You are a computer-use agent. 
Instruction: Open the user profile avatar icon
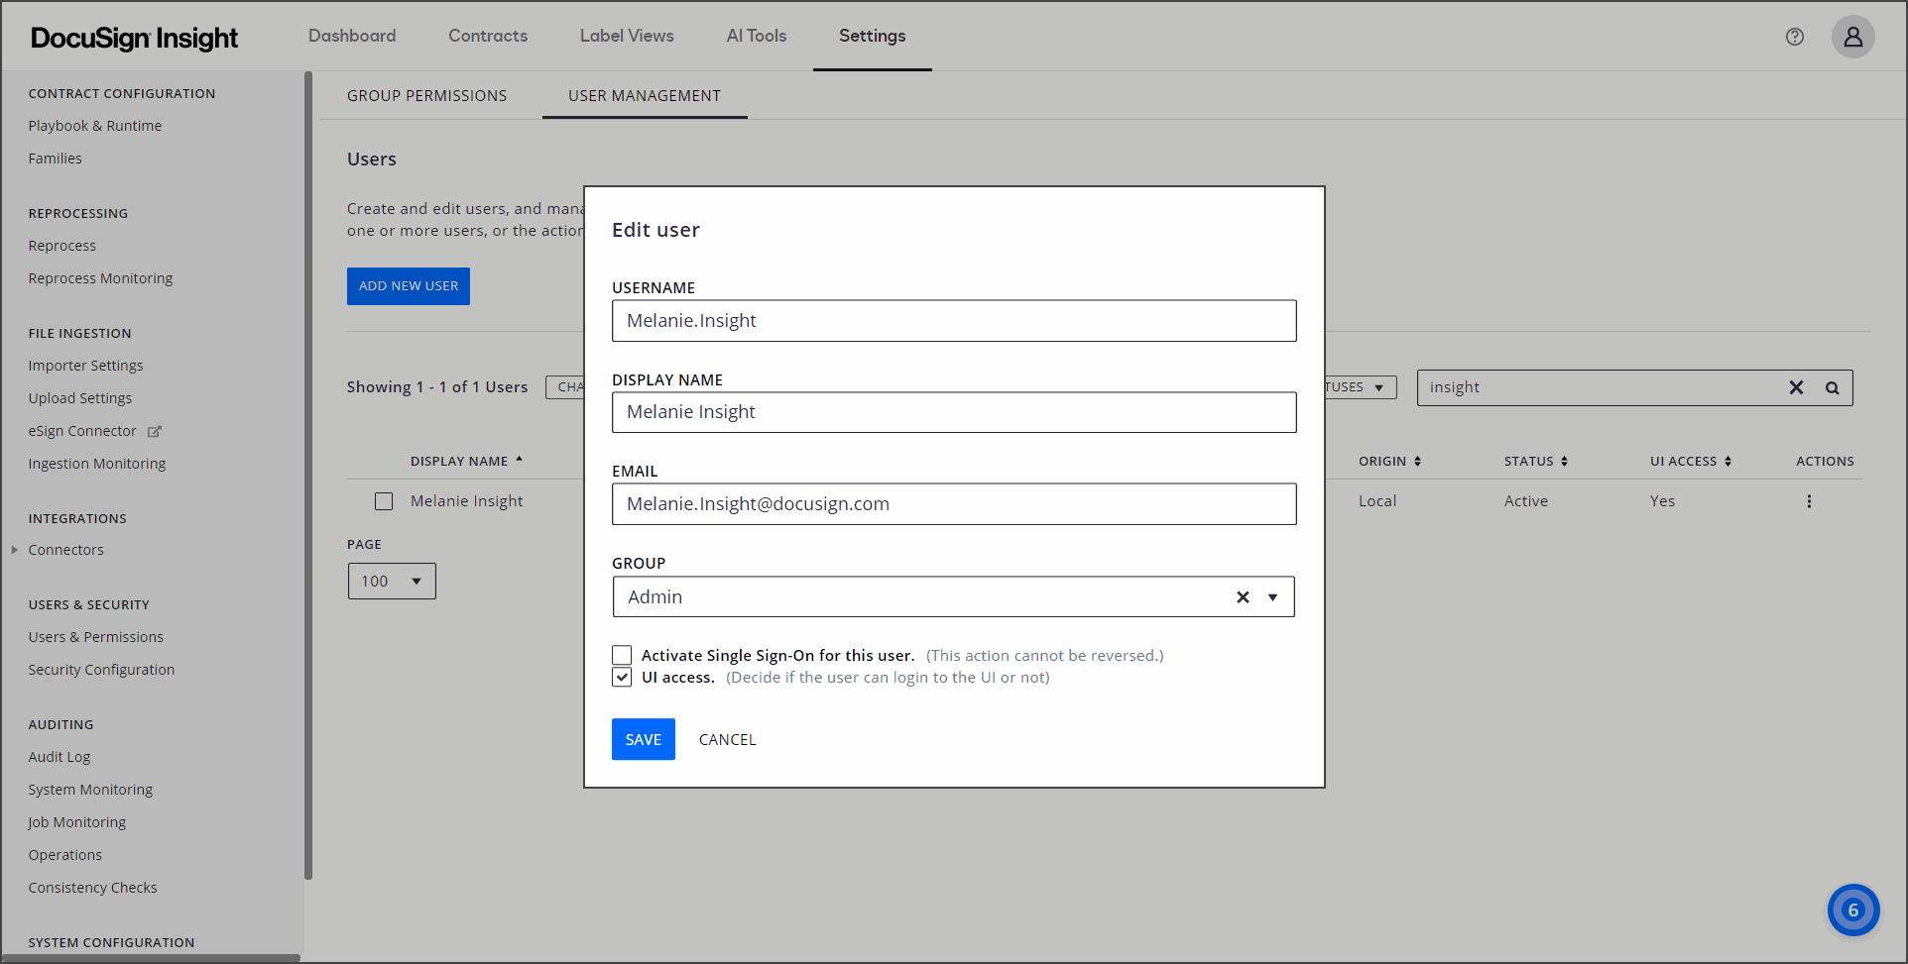[x=1852, y=37]
